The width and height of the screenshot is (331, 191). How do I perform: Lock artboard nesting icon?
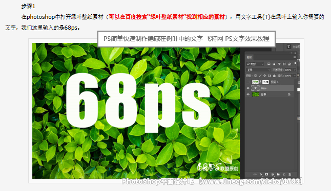point(270,76)
